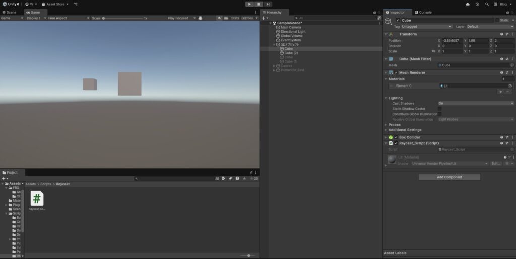Switch to the Console tab

pyautogui.click(x=423, y=12)
